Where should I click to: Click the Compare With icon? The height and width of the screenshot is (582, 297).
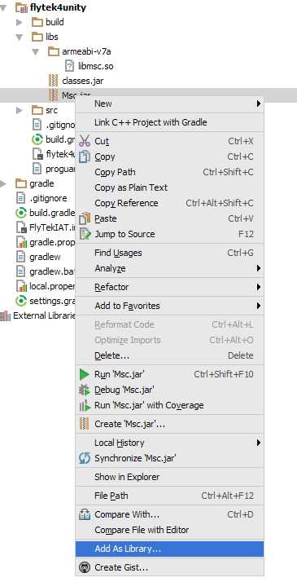point(85,515)
